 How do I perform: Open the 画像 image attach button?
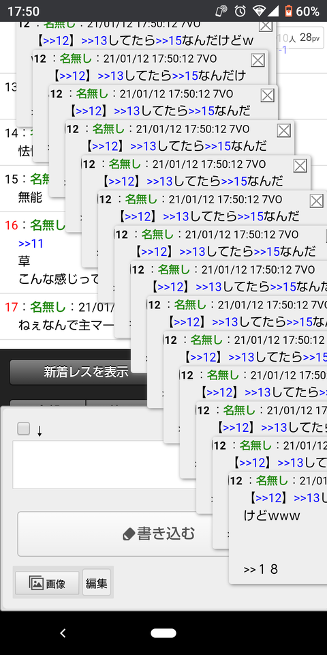[x=47, y=583]
